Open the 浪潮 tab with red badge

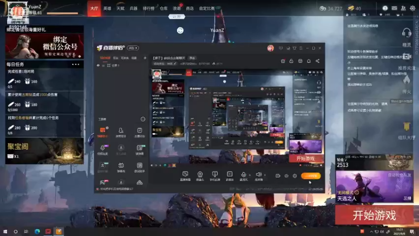177,8
